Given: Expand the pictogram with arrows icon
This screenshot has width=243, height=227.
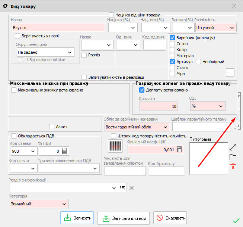Looking at the screenshot, I should tap(233, 147).
